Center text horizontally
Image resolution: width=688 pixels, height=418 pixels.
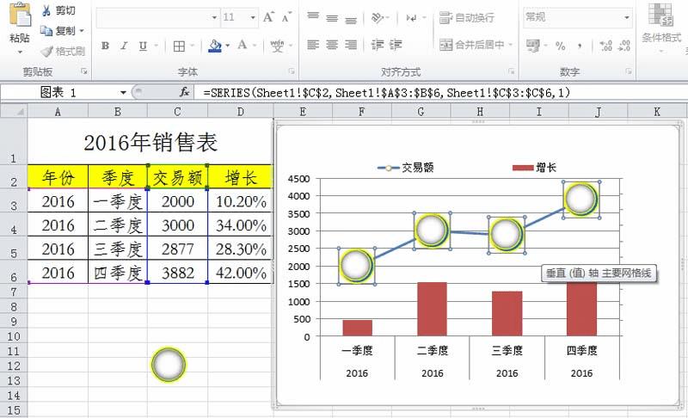(x=332, y=45)
